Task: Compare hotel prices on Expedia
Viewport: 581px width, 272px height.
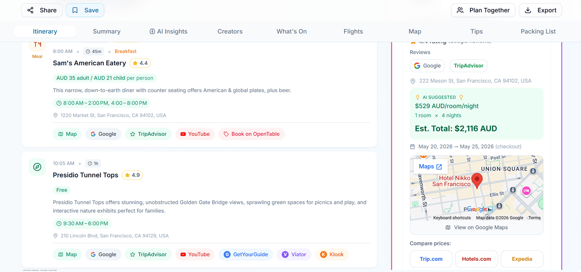Action: click(x=522, y=259)
